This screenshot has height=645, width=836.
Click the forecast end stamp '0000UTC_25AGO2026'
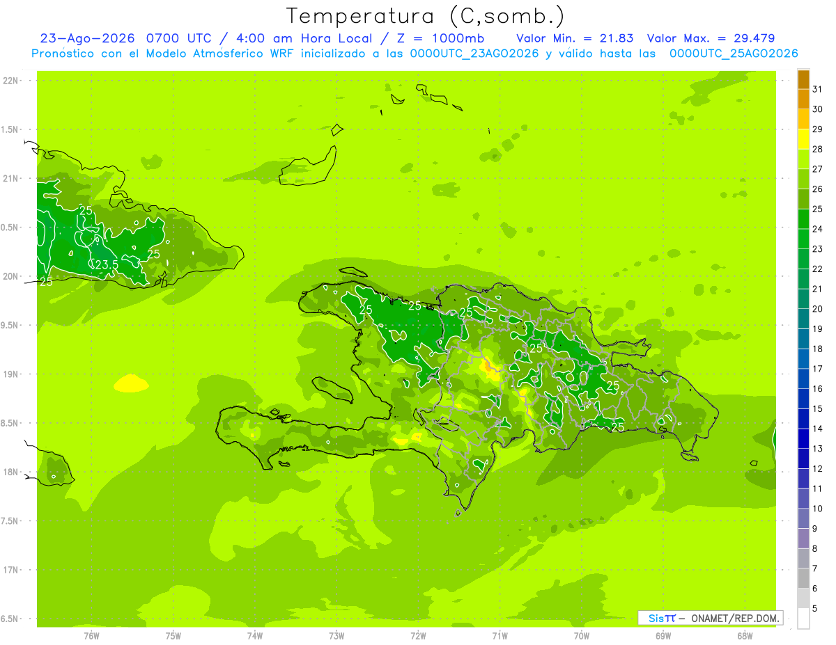733,54
